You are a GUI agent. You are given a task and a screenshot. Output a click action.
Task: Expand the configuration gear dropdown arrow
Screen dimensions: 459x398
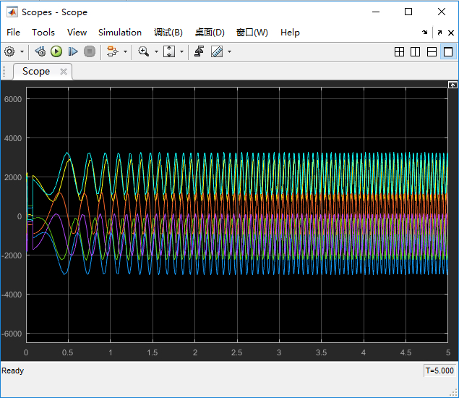tap(22, 51)
